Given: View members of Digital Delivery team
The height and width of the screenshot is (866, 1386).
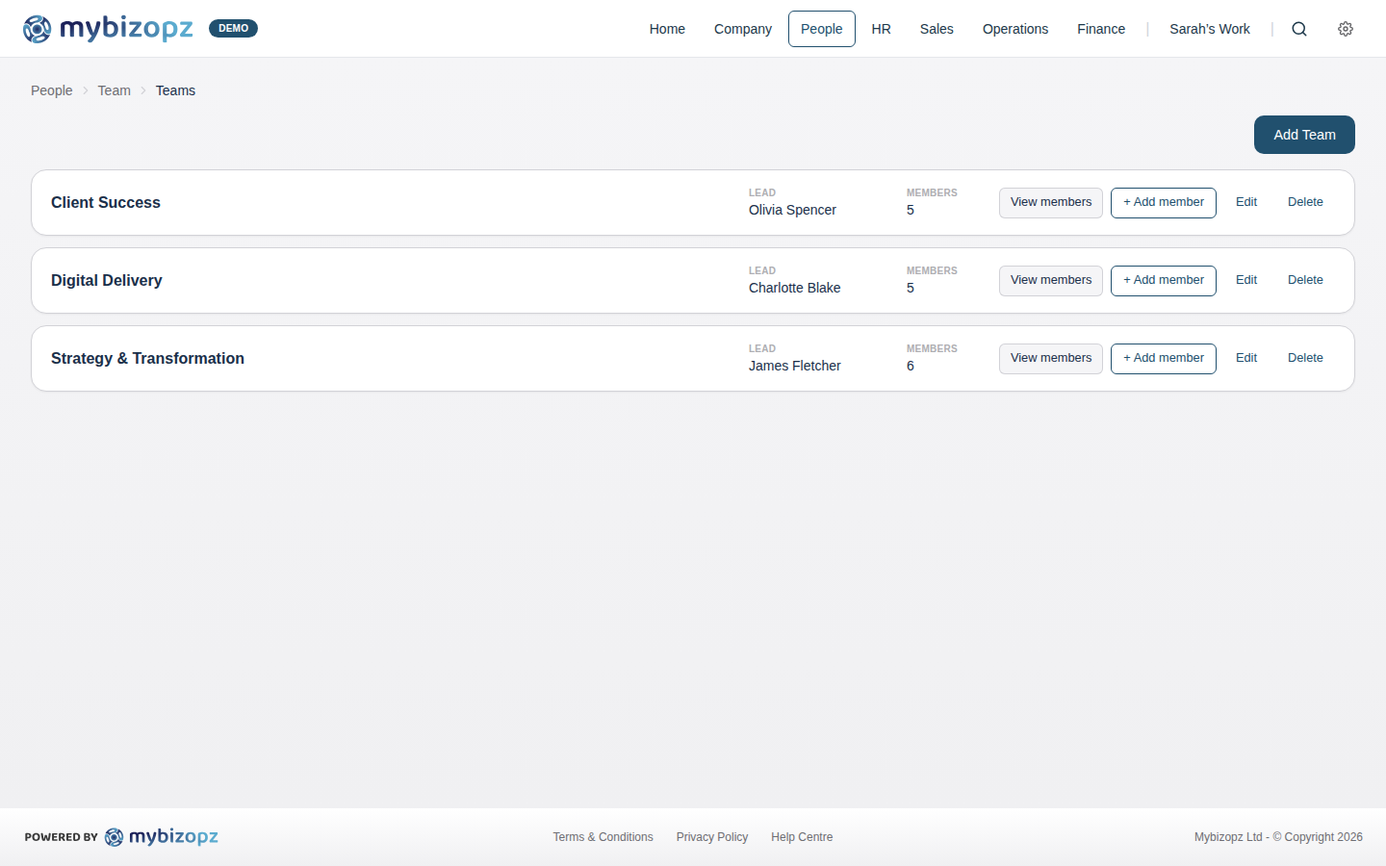Looking at the screenshot, I should (1050, 280).
